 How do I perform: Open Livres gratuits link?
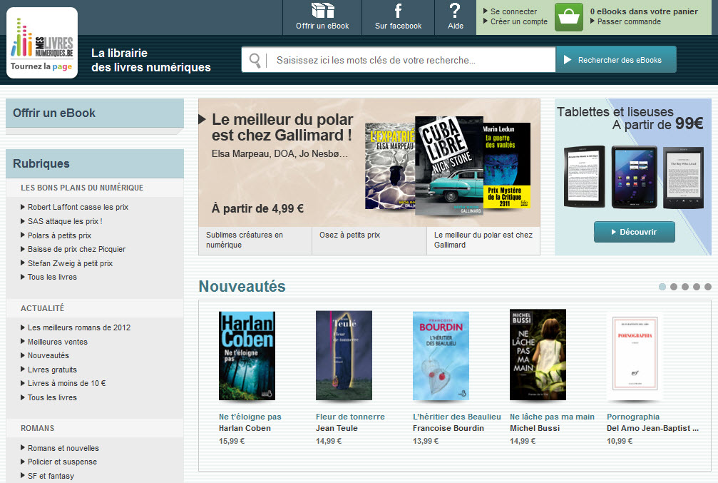click(52, 370)
